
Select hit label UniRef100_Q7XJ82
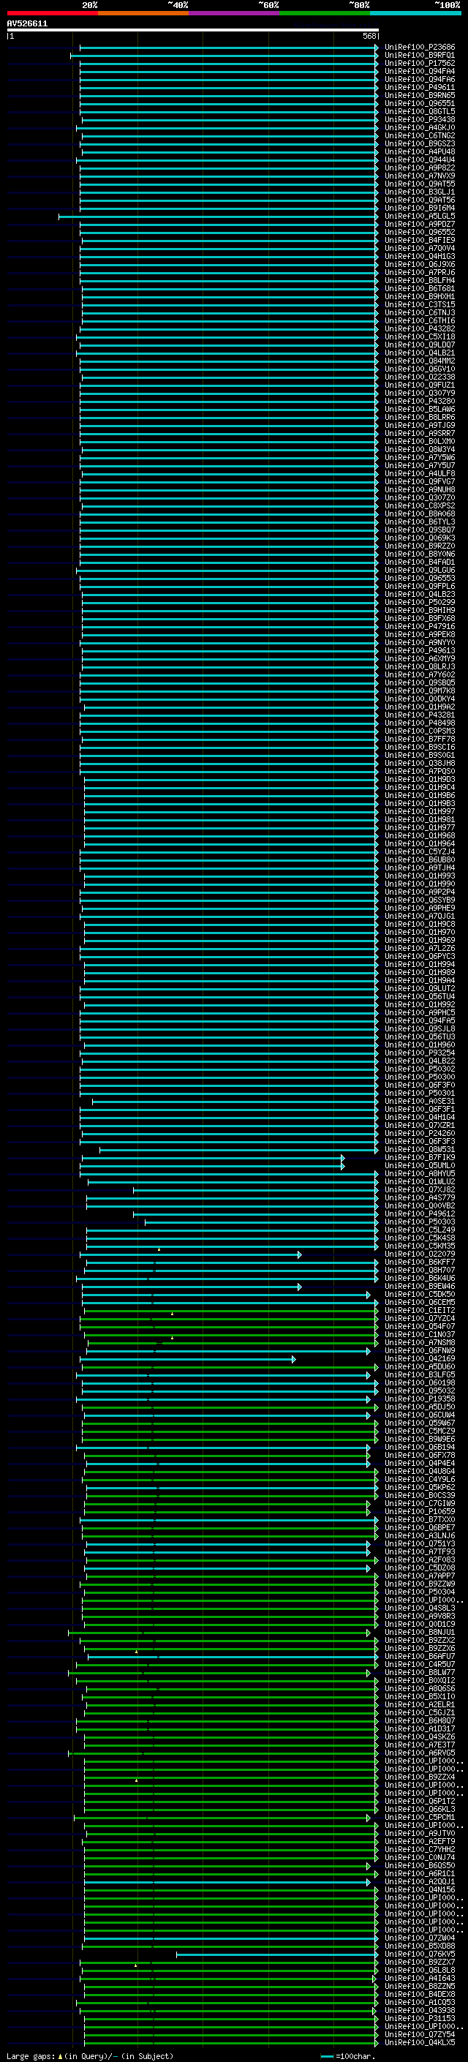(420, 1189)
